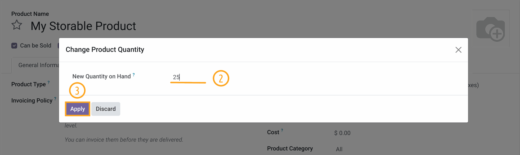
Task: Open the Product Category field showing All
Action: point(339,149)
